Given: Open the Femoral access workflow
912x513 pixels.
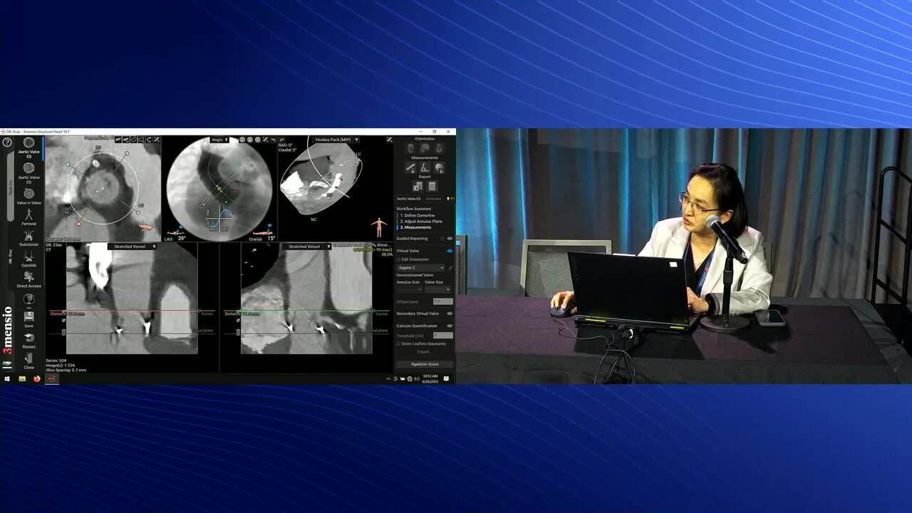Looking at the screenshot, I should click(29, 217).
